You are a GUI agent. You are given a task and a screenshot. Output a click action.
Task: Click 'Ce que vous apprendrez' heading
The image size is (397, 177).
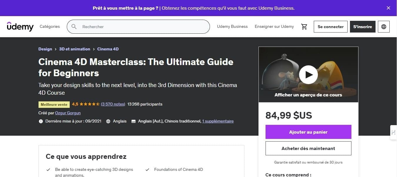86,156
